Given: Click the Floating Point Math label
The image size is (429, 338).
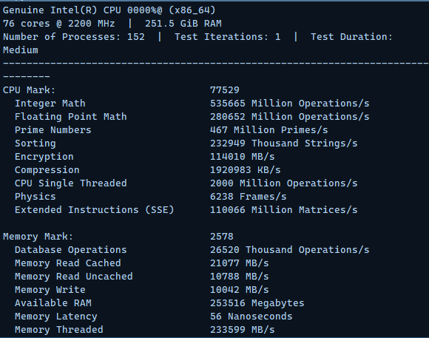Looking at the screenshot, I should tap(70, 117).
